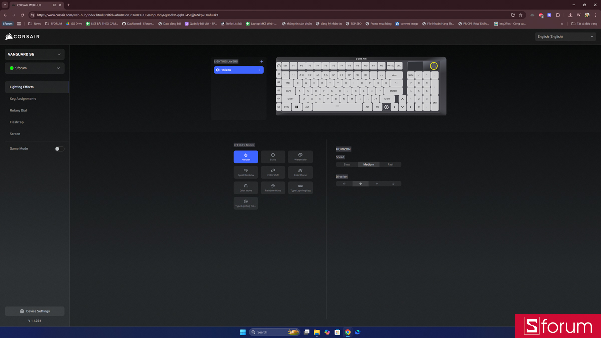Open the FlashTap menu item
This screenshot has height=338, width=601.
17,122
